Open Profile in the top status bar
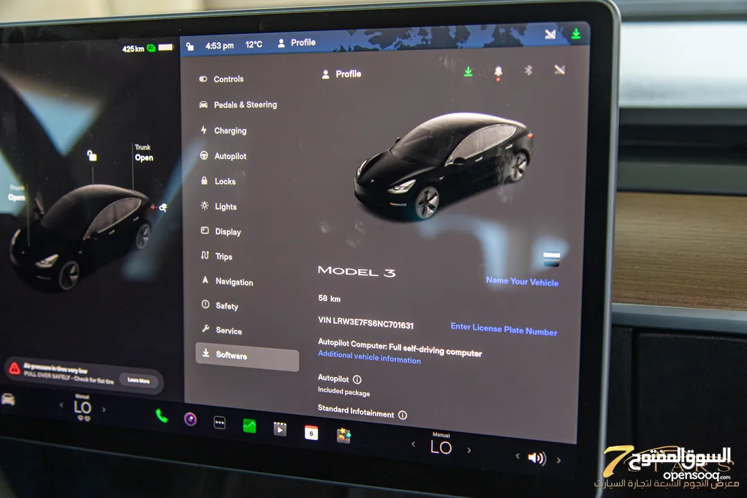 tap(296, 43)
